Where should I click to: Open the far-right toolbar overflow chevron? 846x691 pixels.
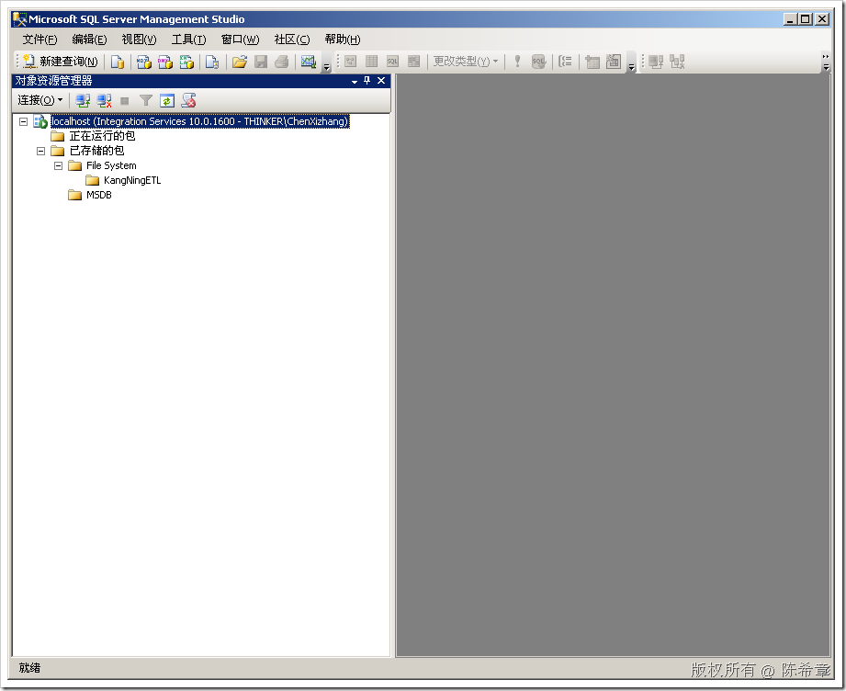pos(826,62)
